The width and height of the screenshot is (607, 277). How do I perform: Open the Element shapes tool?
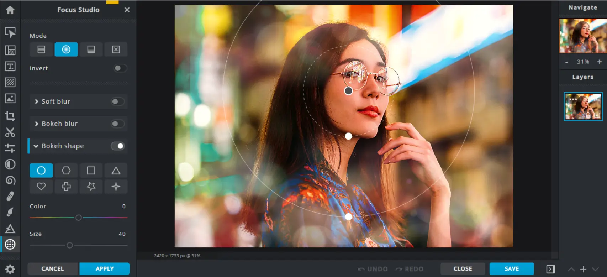pos(10,229)
